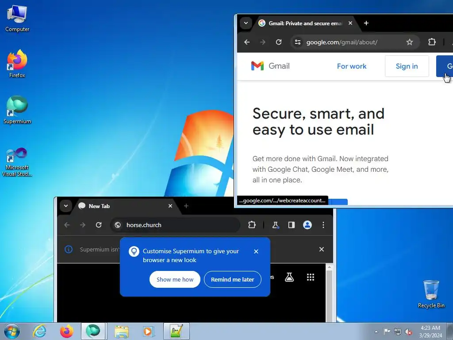Bookmark the Gmail page with star icon
Viewport: 453px width, 340px height.
click(x=409, y=42)
